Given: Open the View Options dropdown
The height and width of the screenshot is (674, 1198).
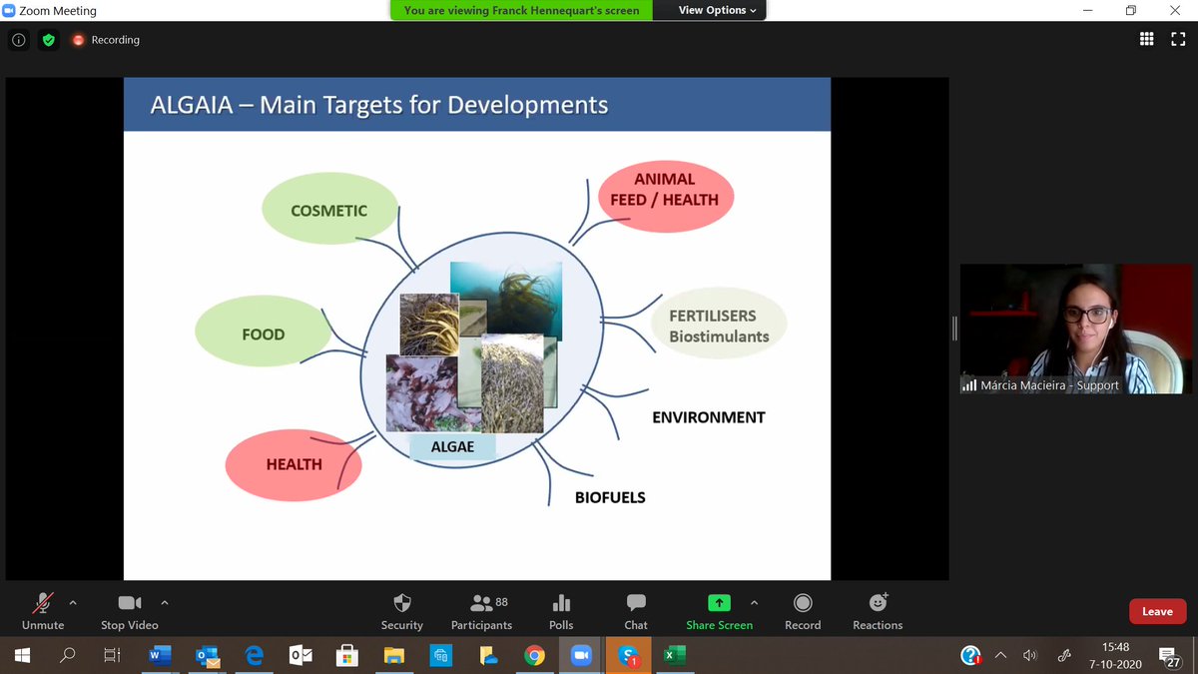Looking at the screenshot, I should [710, 10].
